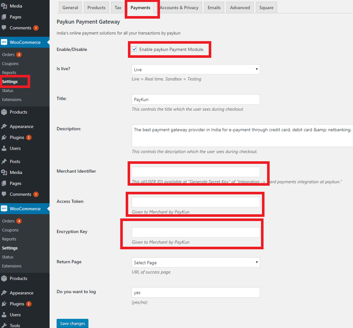Click the Users person icon above Tools
353x328 pixels.
(4, 315)
